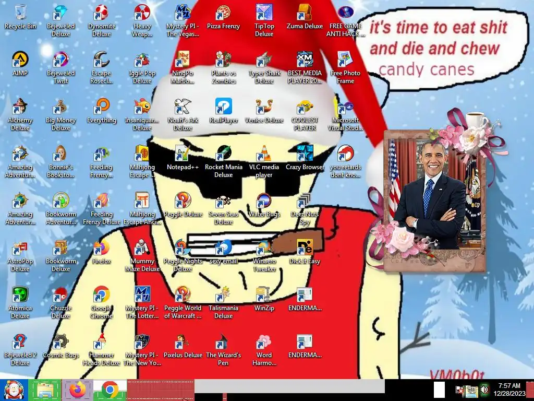Select the Pixelus Deluxe shortcut
This screenshot has height=401, width=534.
[x=183, y=346]
